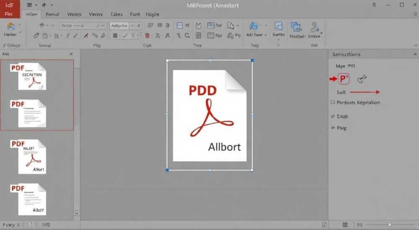This screenshot has width=419, height=230.
Task: Click the magnifier search icon in the ribbon
Action: (x=187, y=35)
